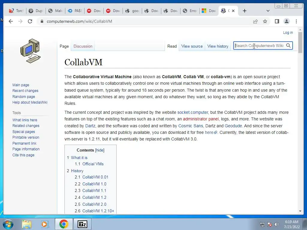The height and width of the screenshot is (230, 307).
Task: Open Printable version
Action: (26, 137)
